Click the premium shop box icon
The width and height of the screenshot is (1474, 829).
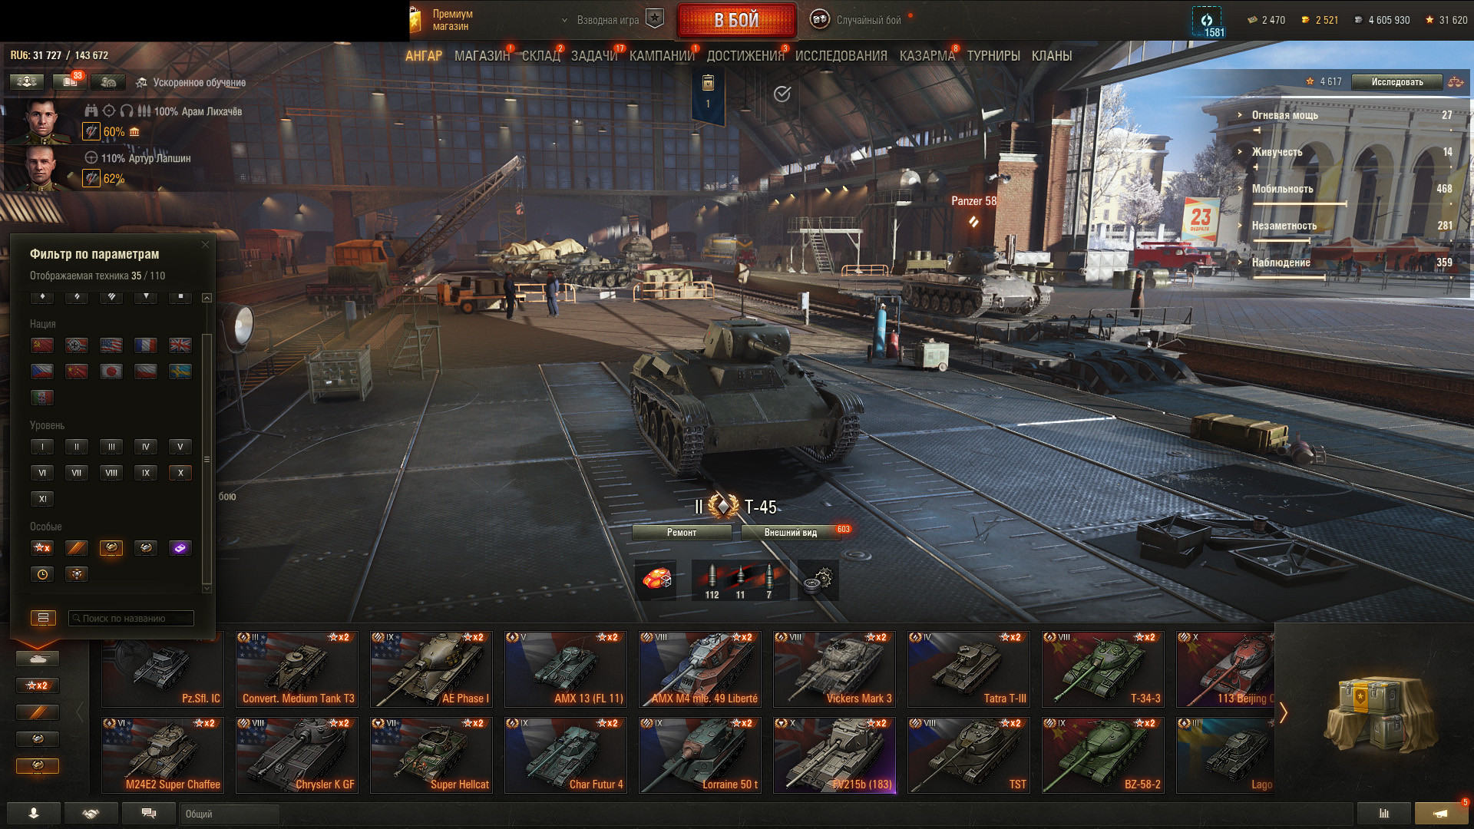pos(415,21)
